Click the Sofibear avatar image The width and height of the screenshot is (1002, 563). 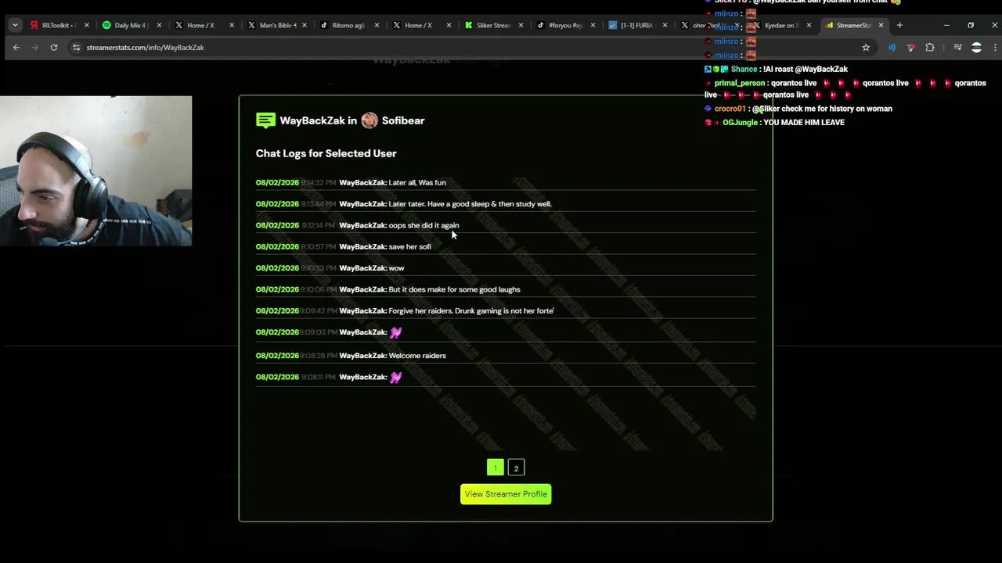coord(369,120)
